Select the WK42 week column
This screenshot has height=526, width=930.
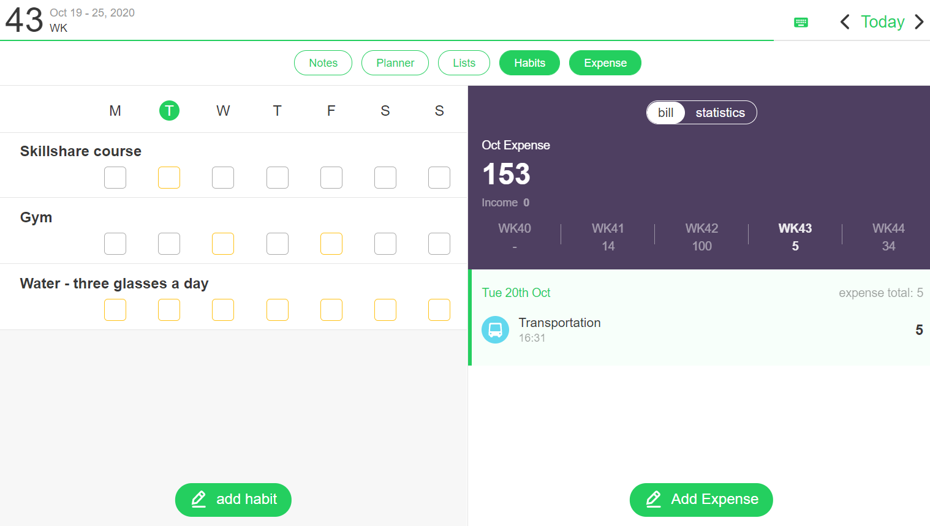pyautogui.click(x=701, y=236)
